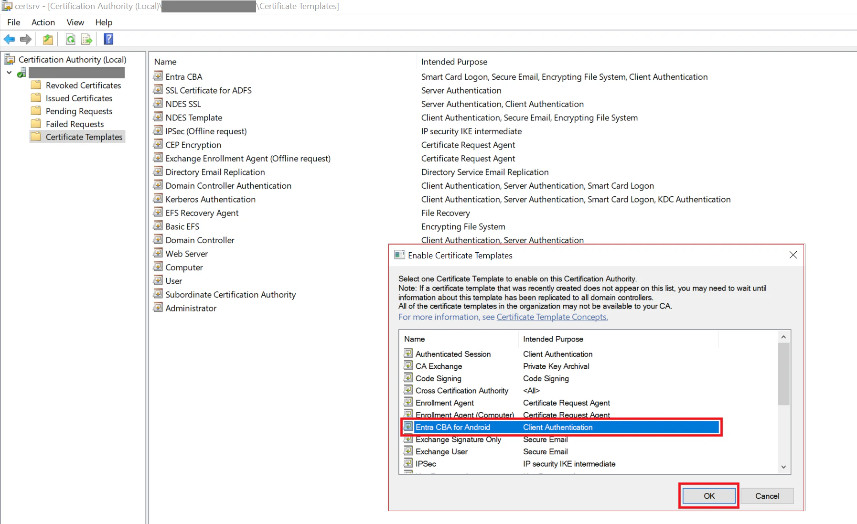Screen dimensions: 857x524
Task: Click the dialog list scroll down arrow
Action: (783, 467)
